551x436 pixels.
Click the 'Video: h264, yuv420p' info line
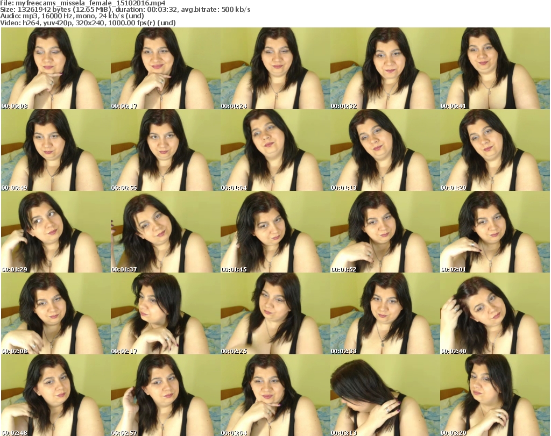coord(88,23)
